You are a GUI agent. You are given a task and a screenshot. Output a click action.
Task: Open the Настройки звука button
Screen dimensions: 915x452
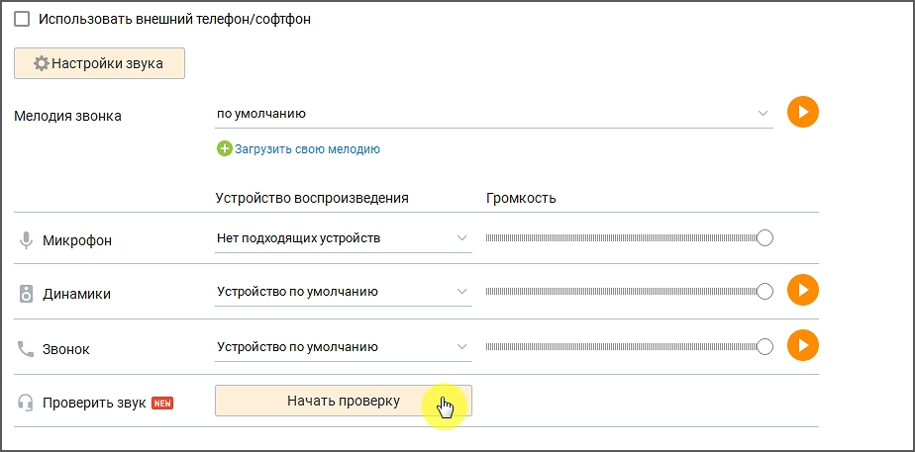pos(99,63)
